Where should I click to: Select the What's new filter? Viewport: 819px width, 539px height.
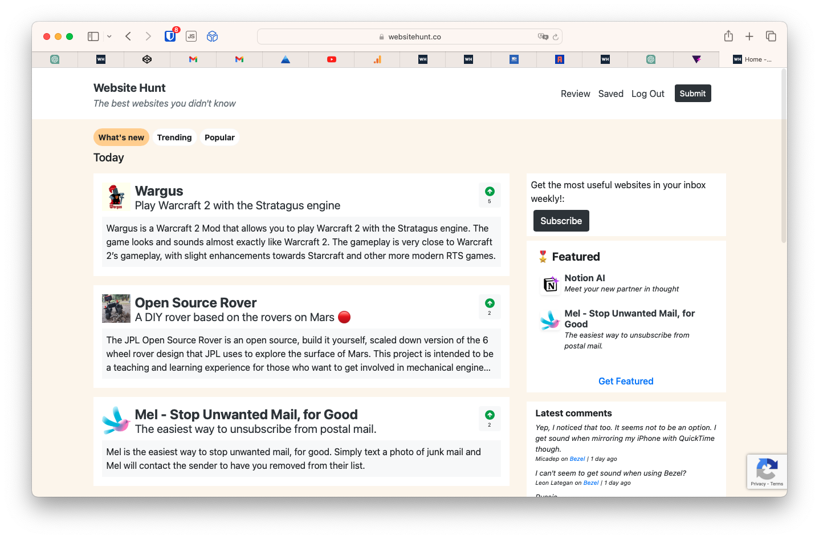pyautogui.click(x=121, y=137)
